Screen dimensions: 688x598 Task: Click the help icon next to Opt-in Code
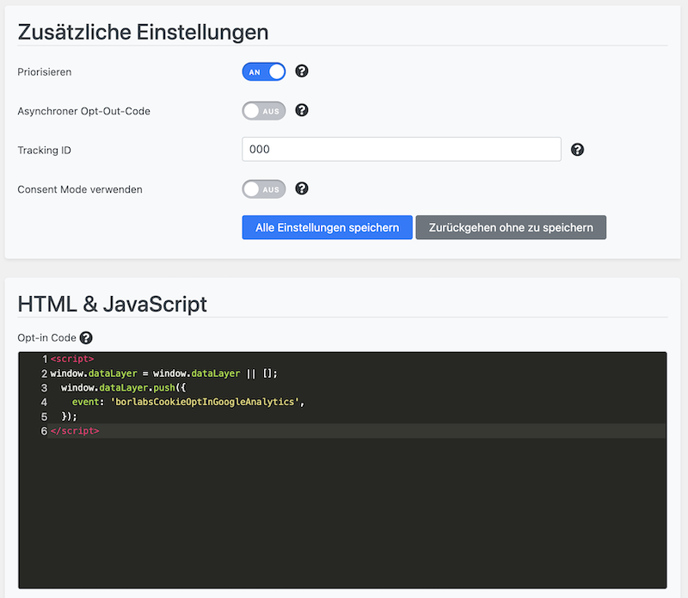85,337
